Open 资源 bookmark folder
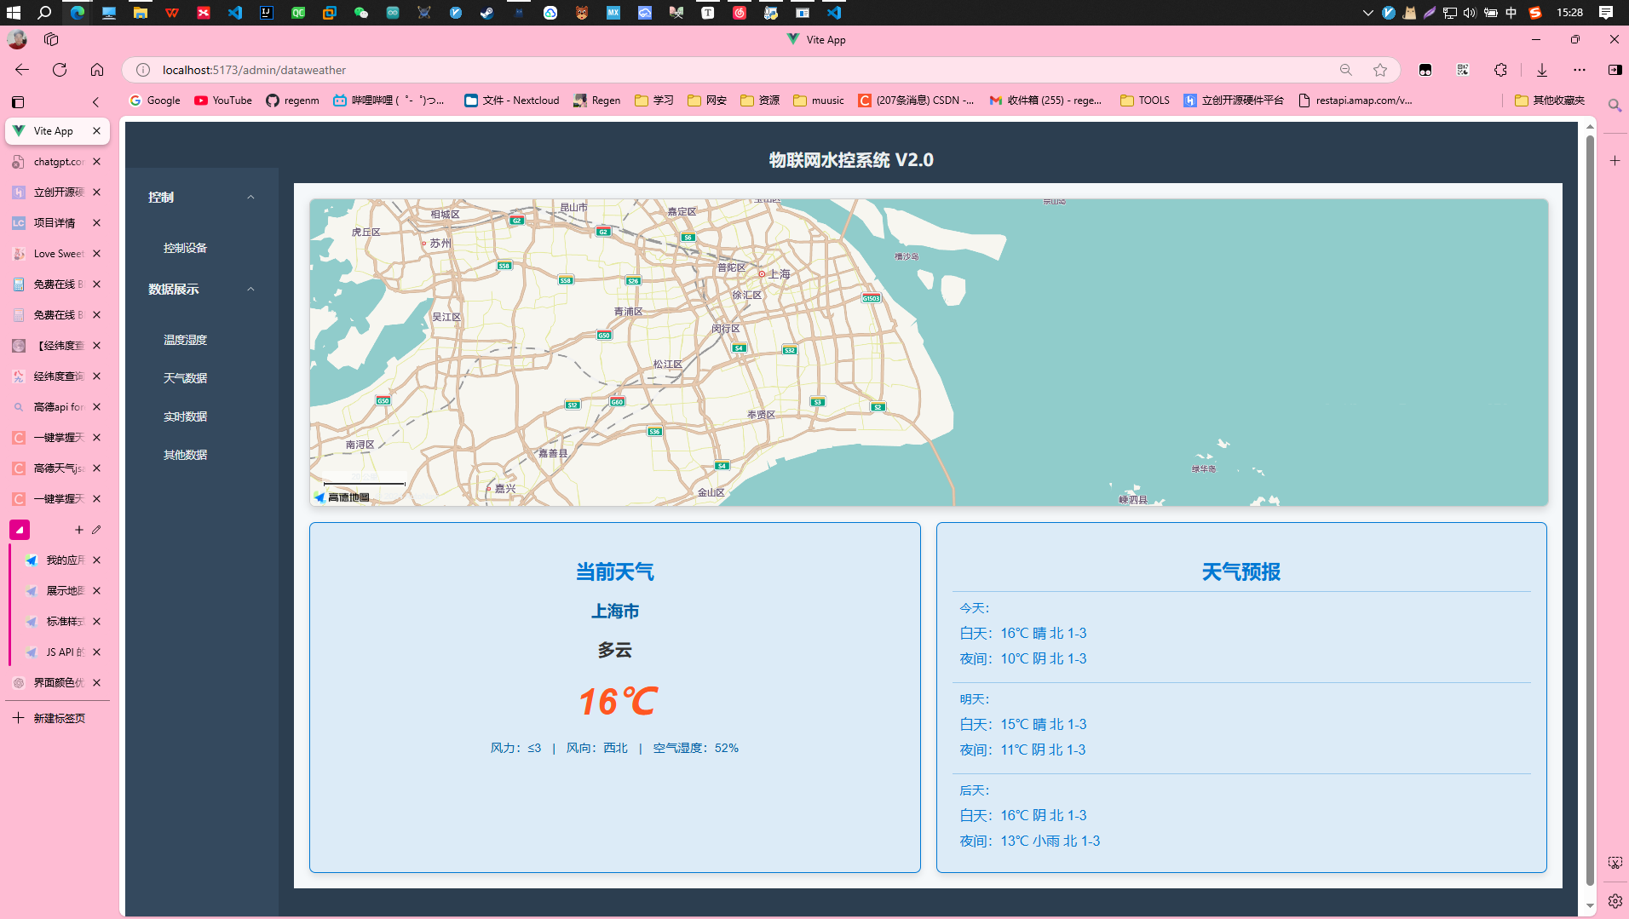Screen dimensions: 1629x919 (760, 100)
